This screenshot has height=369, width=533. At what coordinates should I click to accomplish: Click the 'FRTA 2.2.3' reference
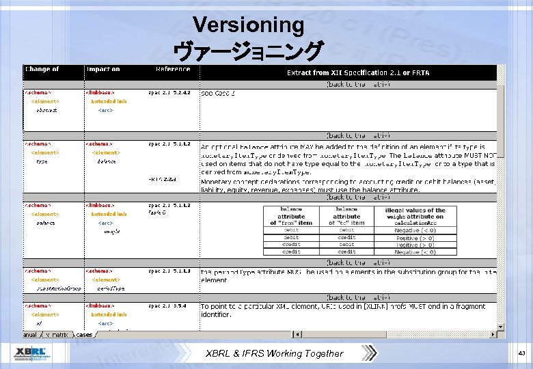click(162, 179)
